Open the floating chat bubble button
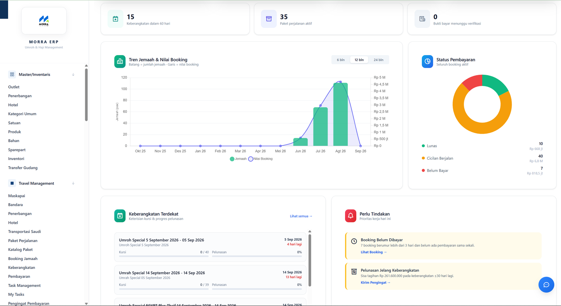 click(546, 285)
